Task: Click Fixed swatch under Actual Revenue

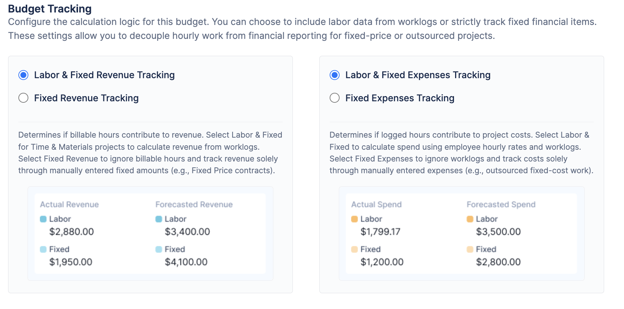Action: pos(43,250)
